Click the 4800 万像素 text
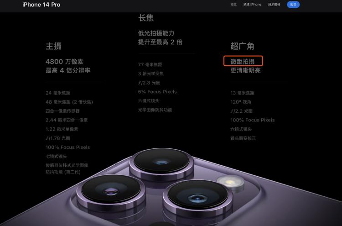 [x=64, y=62]
